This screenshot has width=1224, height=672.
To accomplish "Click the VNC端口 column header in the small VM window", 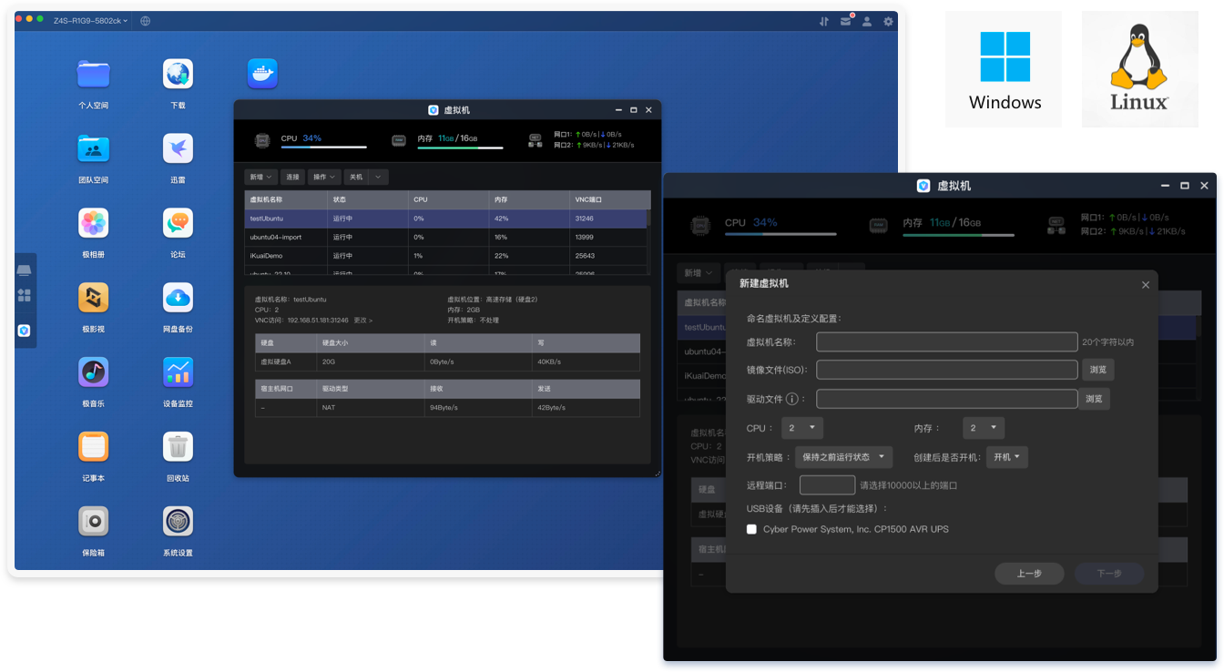I will [610, 199].
